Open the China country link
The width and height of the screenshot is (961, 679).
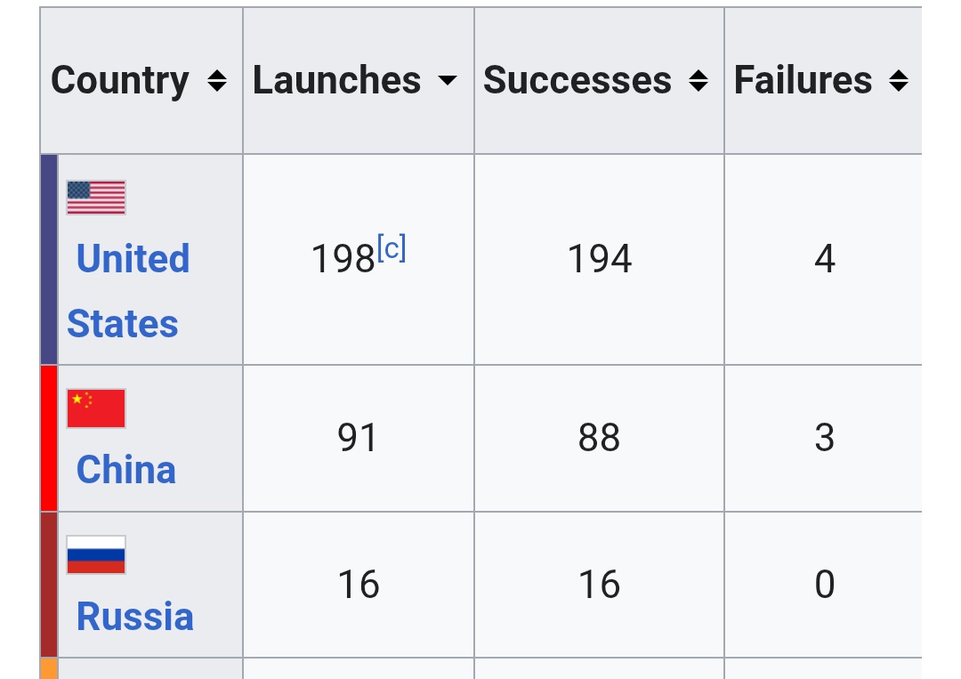[x=126, y=470]
